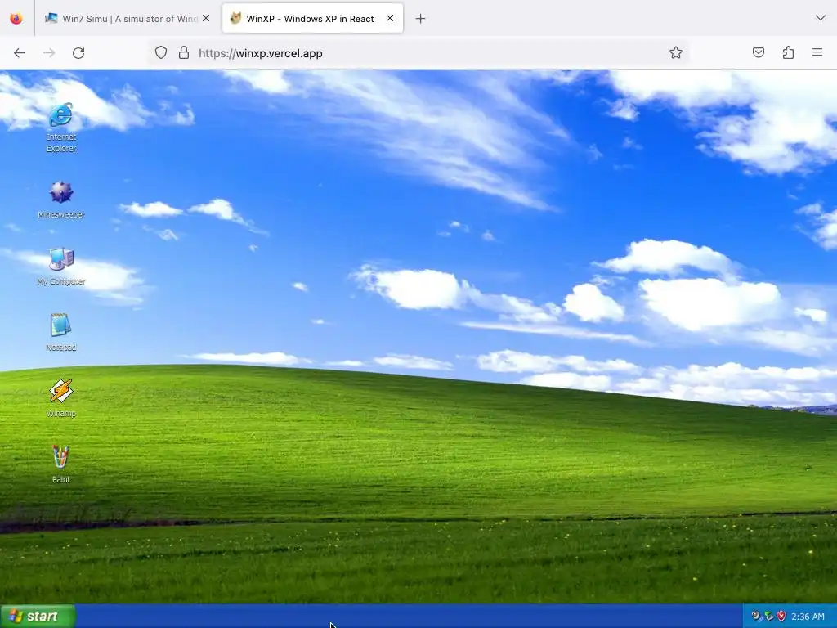Save page to Pocket

pos(759,53)
